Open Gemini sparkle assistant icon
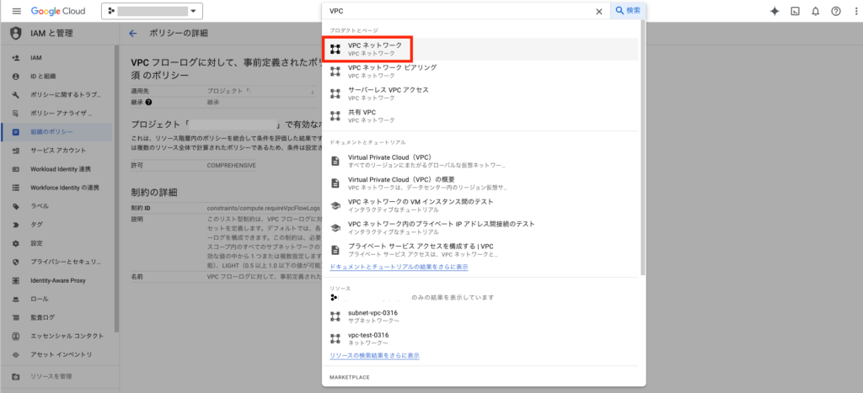Image resolution: width=863 pixels, height=393 pixels. (x=775, y=12)
